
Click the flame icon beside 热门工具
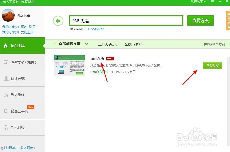[5, 46]
